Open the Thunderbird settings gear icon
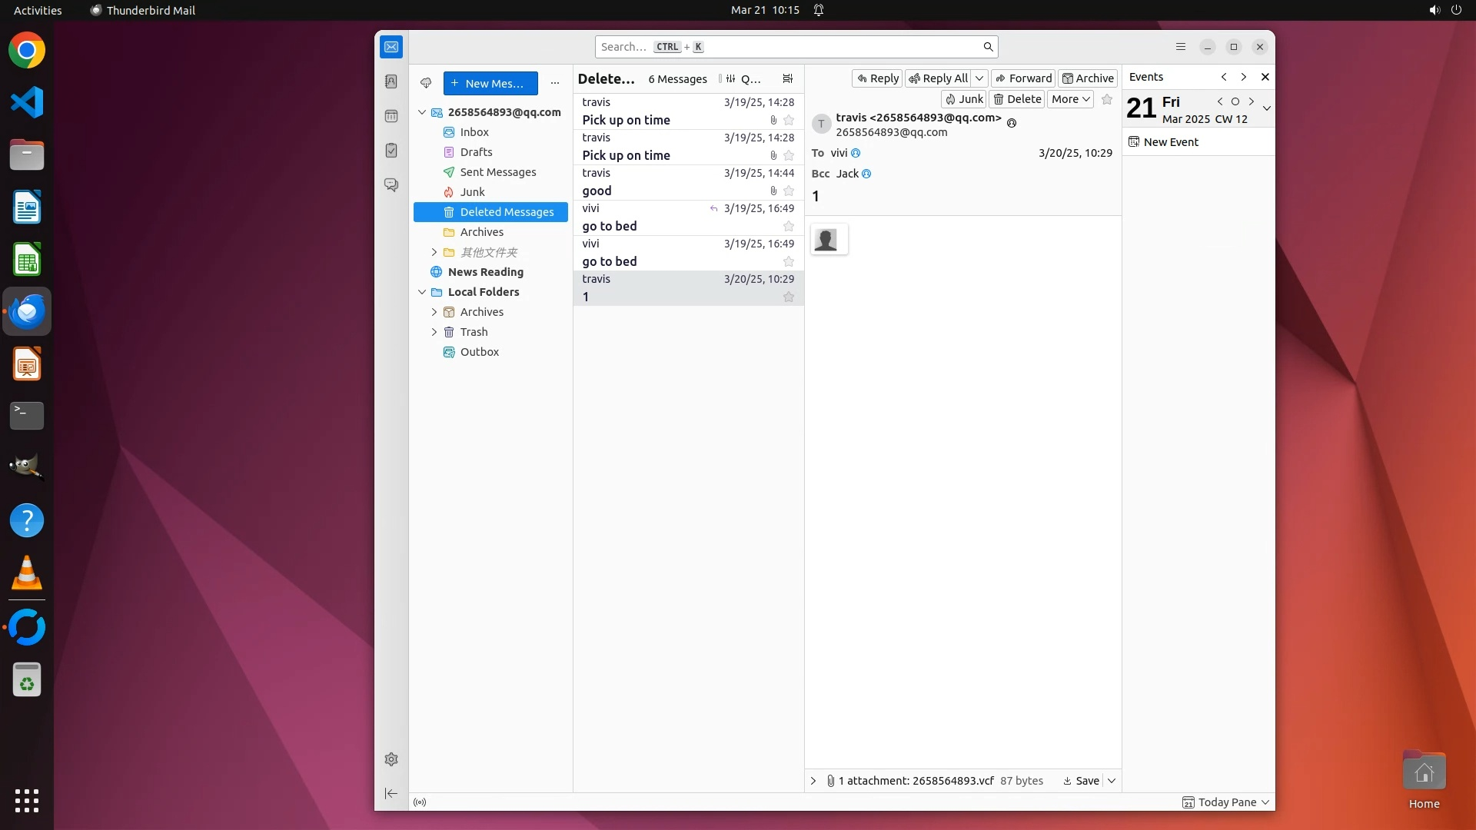The image size is (1476, 830). coord(391,759)
